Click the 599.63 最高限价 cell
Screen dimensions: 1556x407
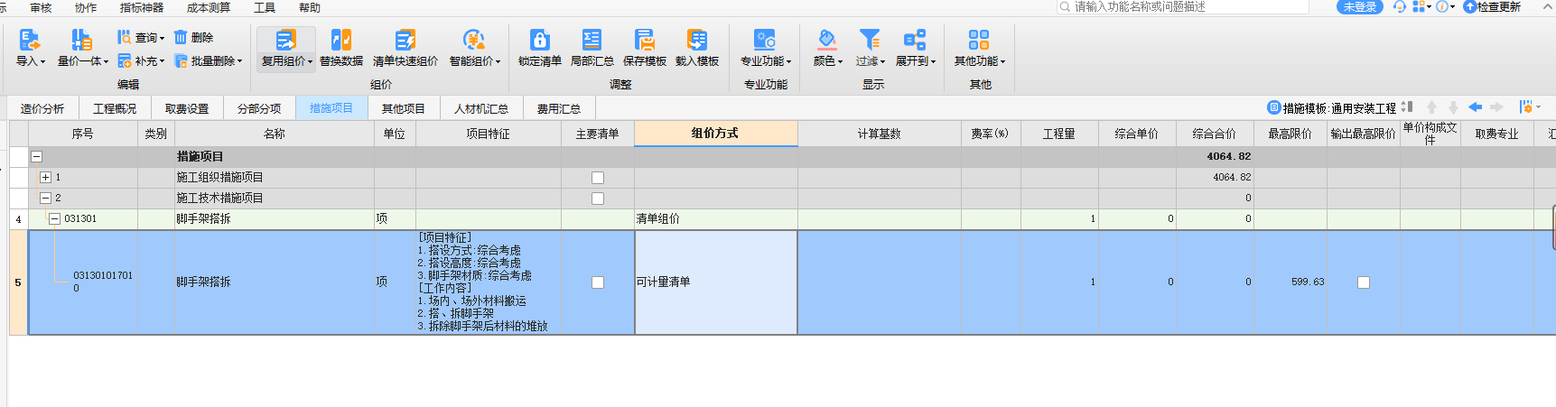pos(1290,282)
